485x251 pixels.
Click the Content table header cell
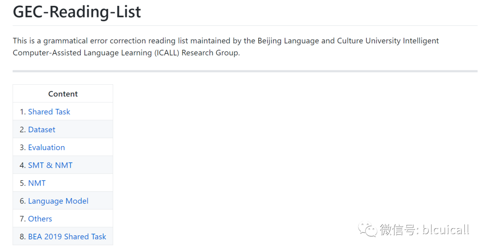pos(63,94)
